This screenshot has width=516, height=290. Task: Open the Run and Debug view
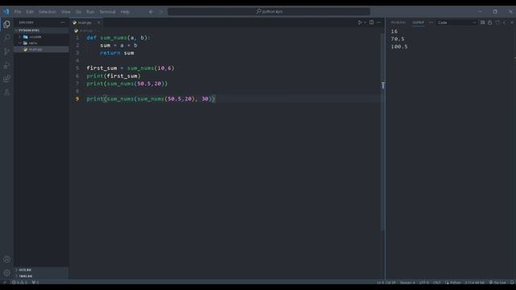click(x=6, y=65)
